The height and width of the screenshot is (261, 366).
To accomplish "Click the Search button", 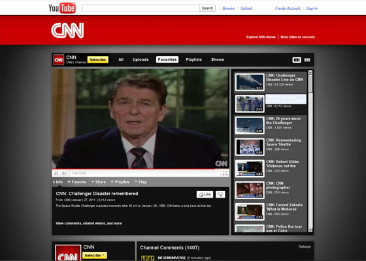I will (208, 8).
